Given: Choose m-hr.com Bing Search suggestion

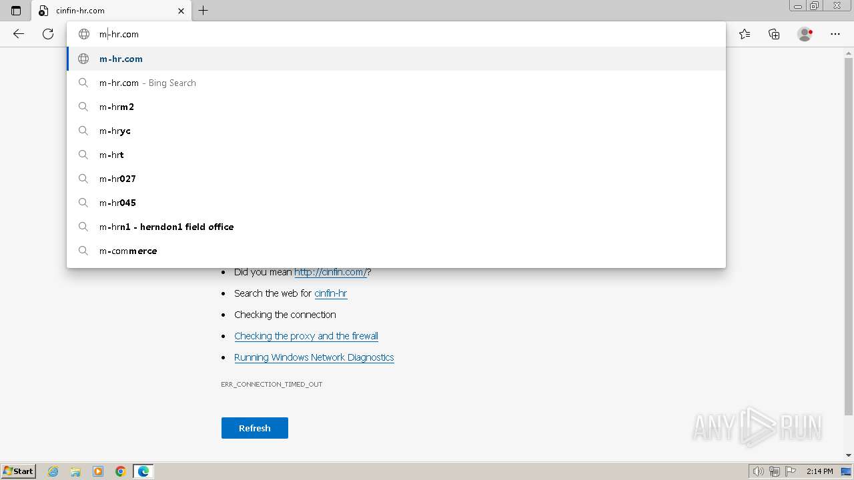Looking at the screenshot, I should (x=396, y=83).
